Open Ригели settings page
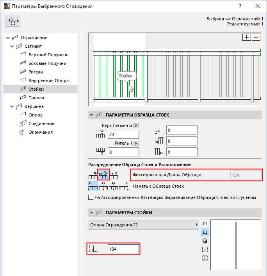 pyautogui.click(x=36, y=72)
